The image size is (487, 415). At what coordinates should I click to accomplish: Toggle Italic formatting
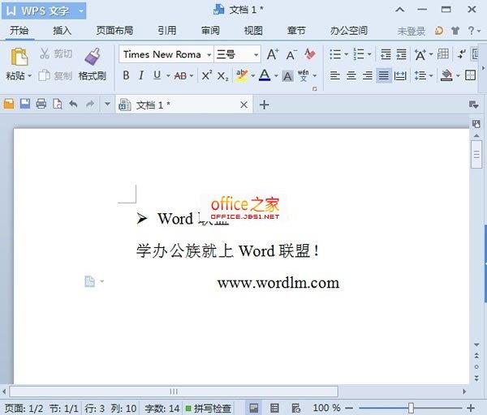pyautogui.click(x=141, y=75)
